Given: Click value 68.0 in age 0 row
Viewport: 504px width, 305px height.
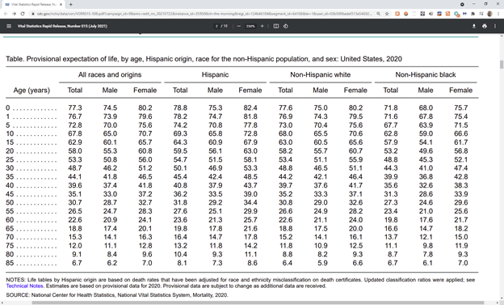Looking at the screenshot, I should pyautogui.click(x=426, y=108).
